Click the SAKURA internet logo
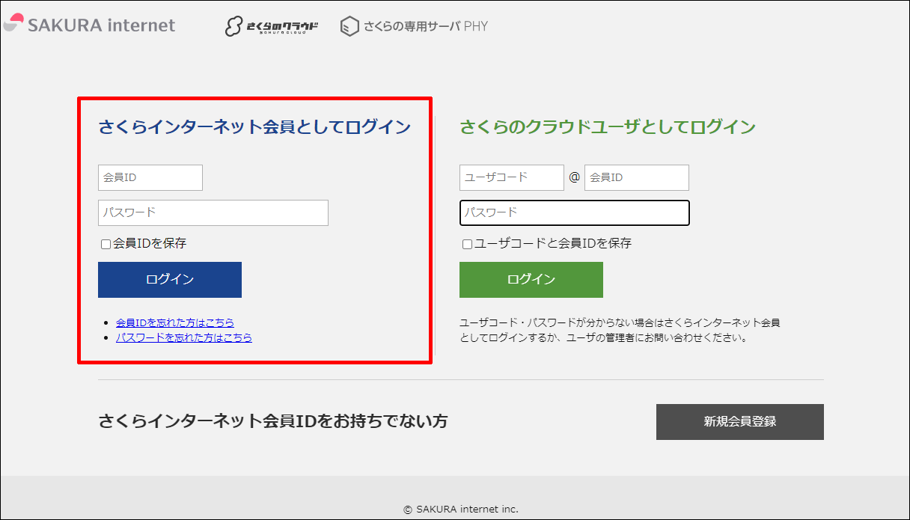 pos(89,25)
